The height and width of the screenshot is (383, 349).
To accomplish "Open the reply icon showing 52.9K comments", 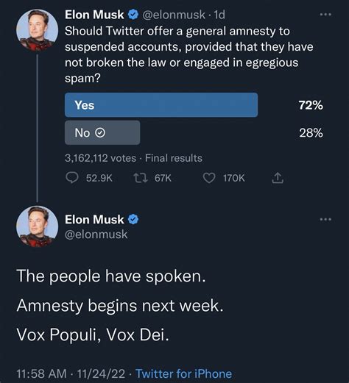I will point(72,178).
